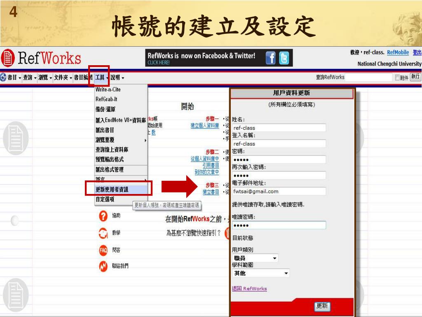Open the 說明 menu

coord(117,78)
